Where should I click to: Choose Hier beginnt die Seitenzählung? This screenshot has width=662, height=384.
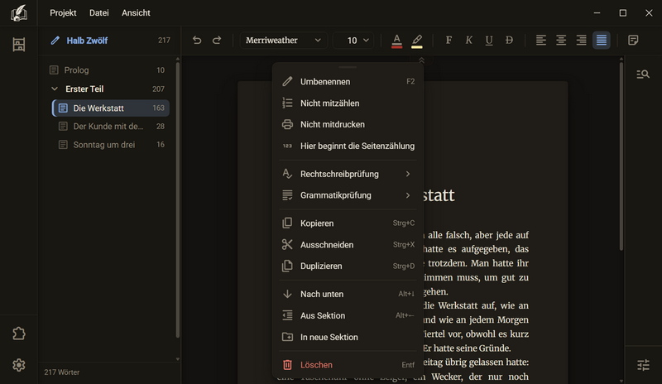(348, 146)
